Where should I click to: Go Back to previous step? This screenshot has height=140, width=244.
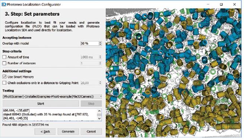point(45,131)
